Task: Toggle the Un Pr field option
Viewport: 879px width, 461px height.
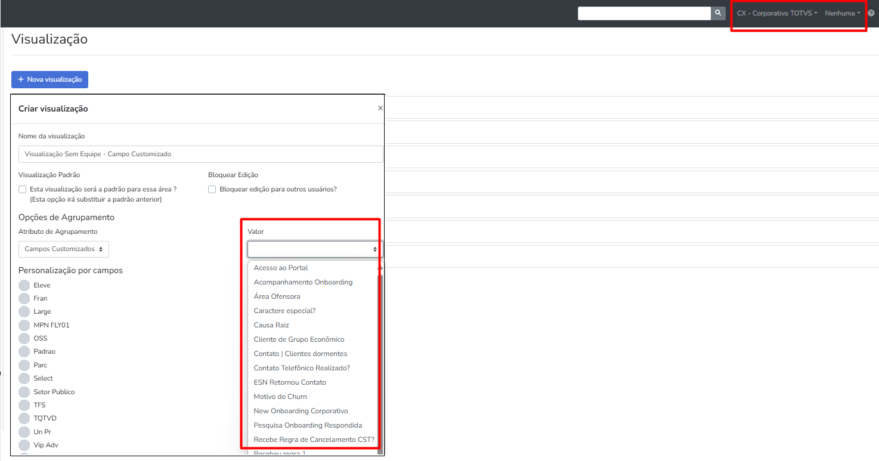Action: point(24,432)
